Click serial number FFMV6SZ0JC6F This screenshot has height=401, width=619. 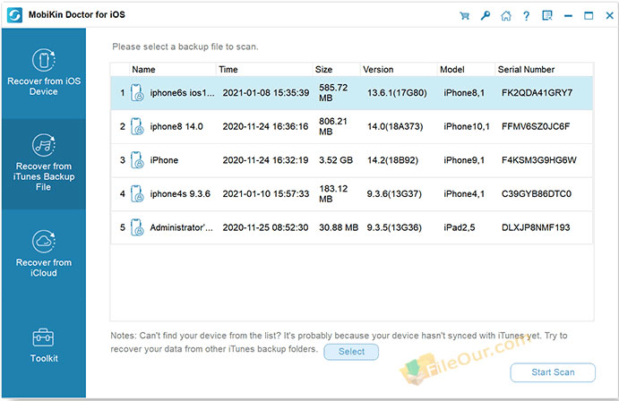pos(536,126)
